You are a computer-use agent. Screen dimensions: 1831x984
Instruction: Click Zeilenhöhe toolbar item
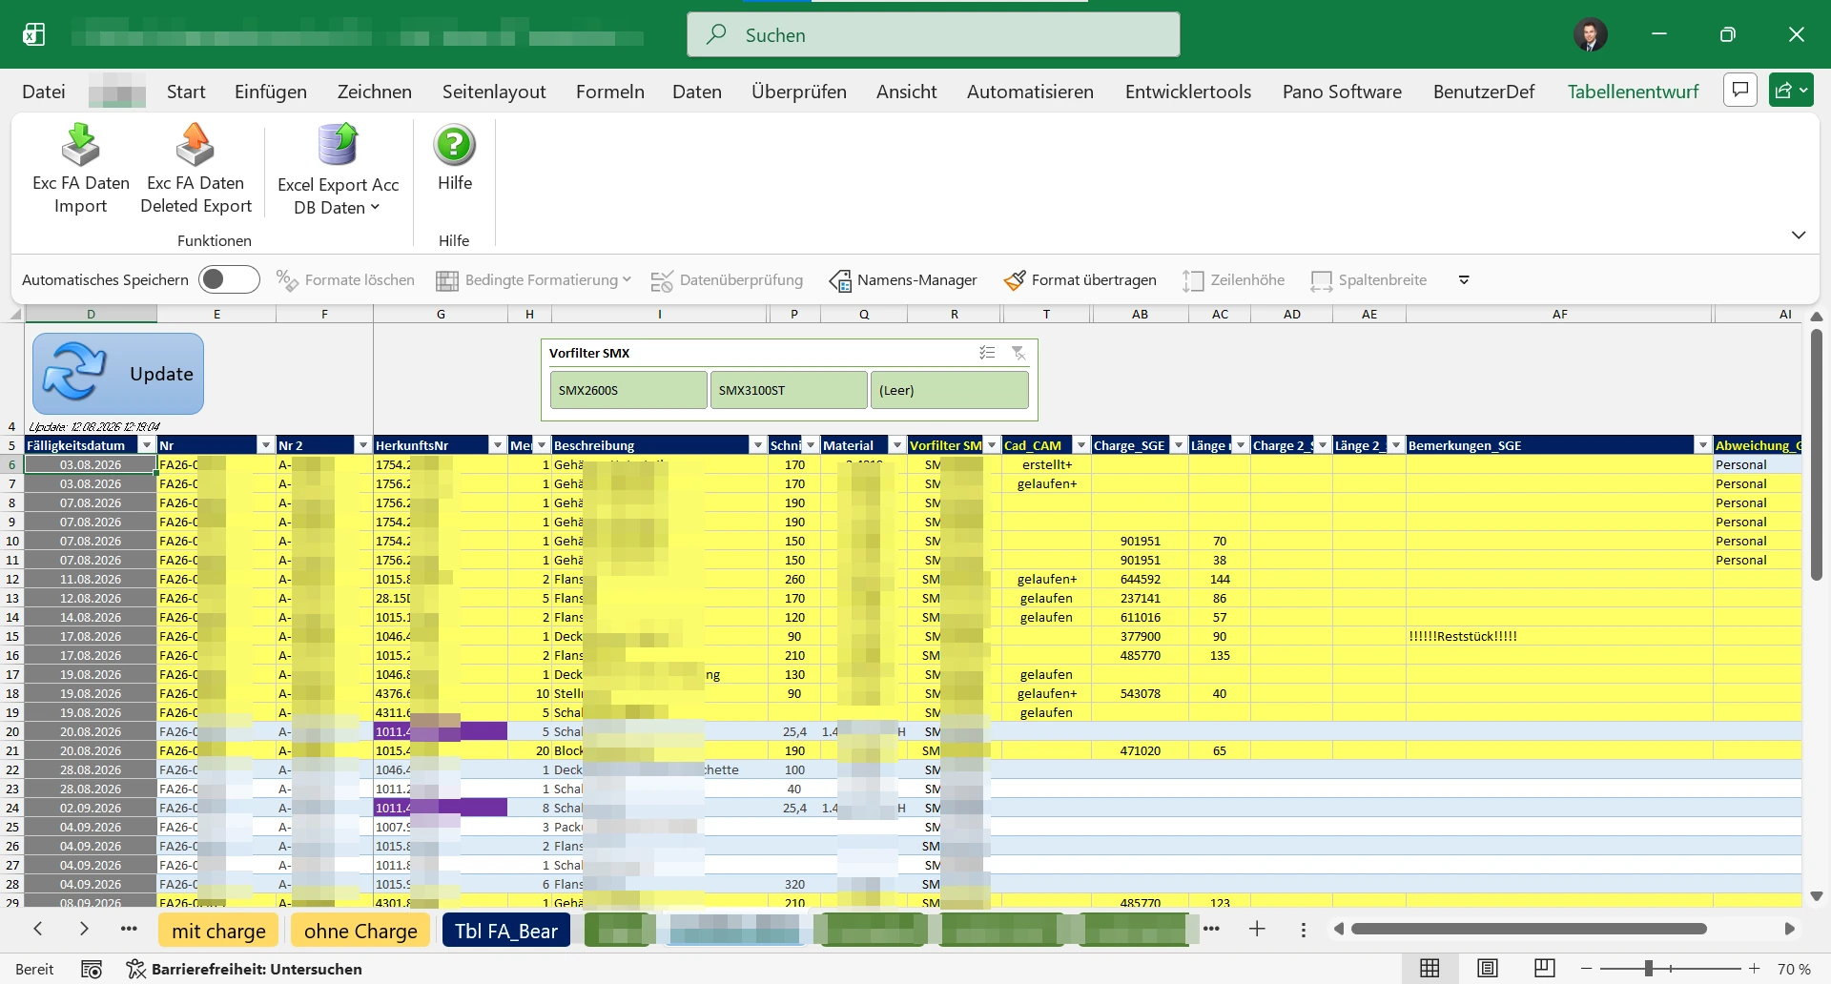tap(1233, 279)
